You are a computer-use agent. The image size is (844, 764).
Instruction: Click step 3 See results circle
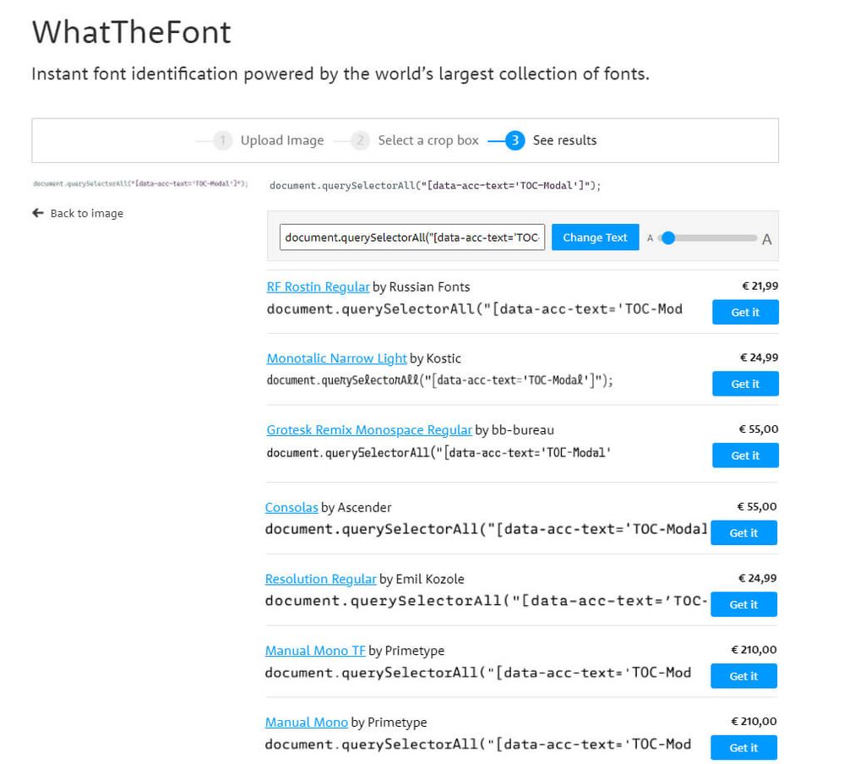click(x=515, y=140)
